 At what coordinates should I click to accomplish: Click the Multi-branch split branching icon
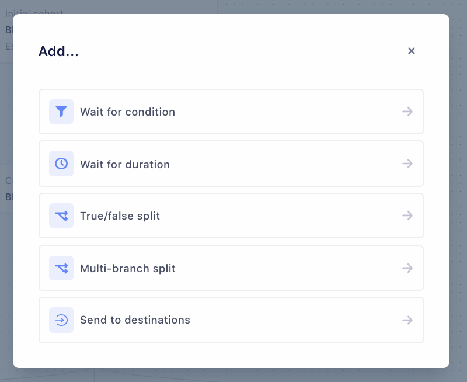click(61, 268)
